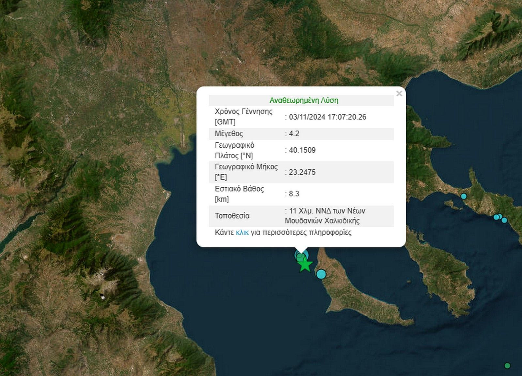Click the 'Χρόνος Γέννησης [GMT]' row label
Screen dimensions: 522x376
coord(243,117)
